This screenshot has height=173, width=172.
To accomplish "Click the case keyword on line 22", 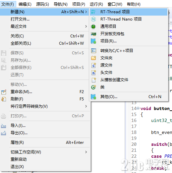I will 156,156.
